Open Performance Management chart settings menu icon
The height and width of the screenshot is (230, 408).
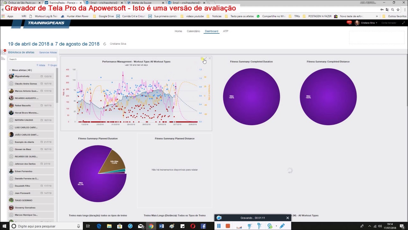[202, 58]
